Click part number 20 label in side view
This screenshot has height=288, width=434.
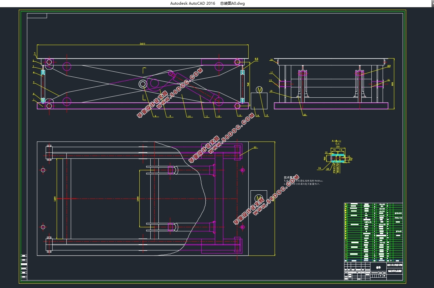tap(305, 115)
